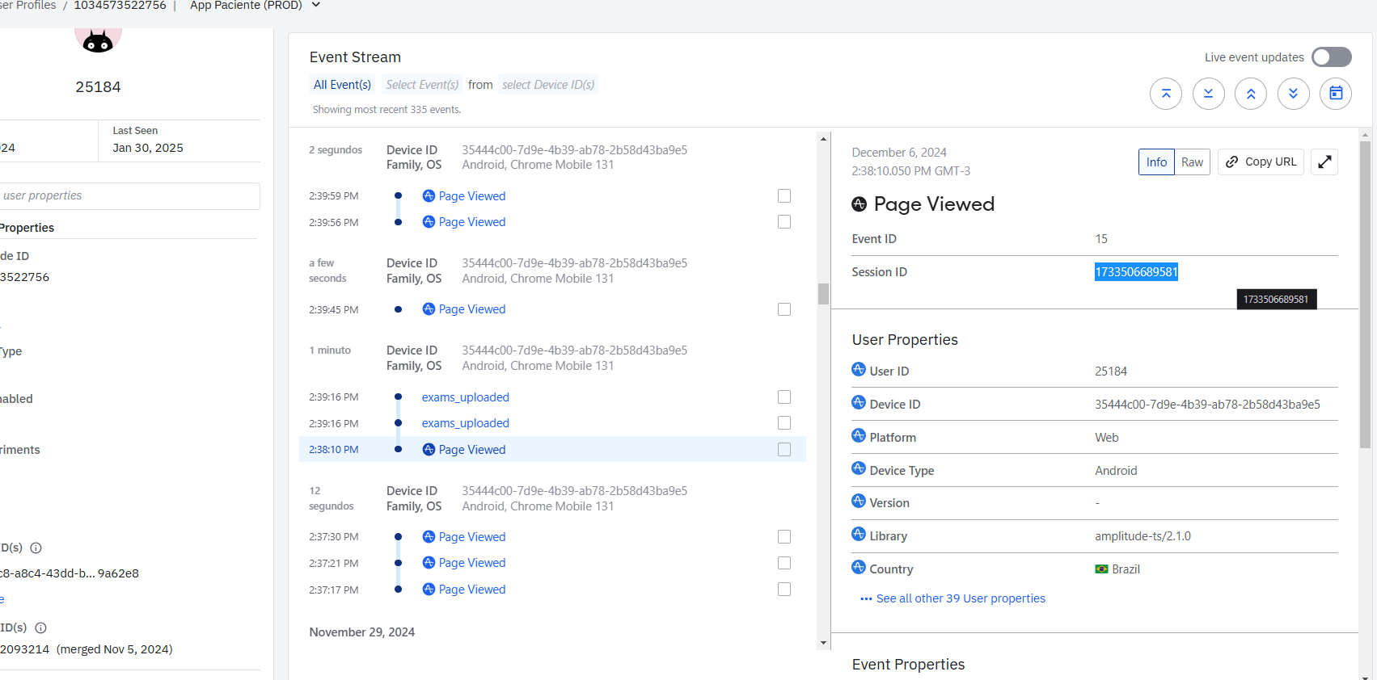Click the event list vertical scrollbar thumb
Image resolution: width=1377 pixels, height=680 pixels.
823,294
